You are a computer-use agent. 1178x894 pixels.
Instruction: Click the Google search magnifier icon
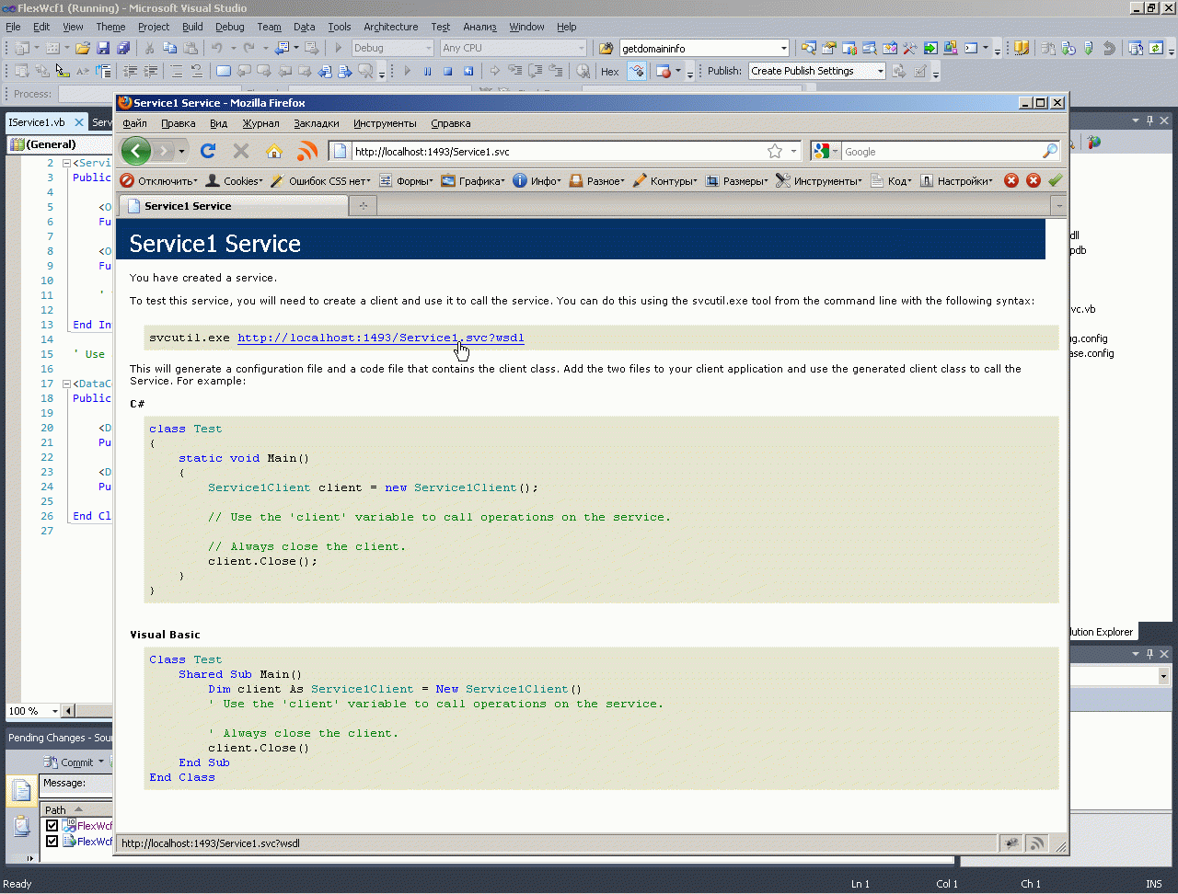(x=1050, y=151)
